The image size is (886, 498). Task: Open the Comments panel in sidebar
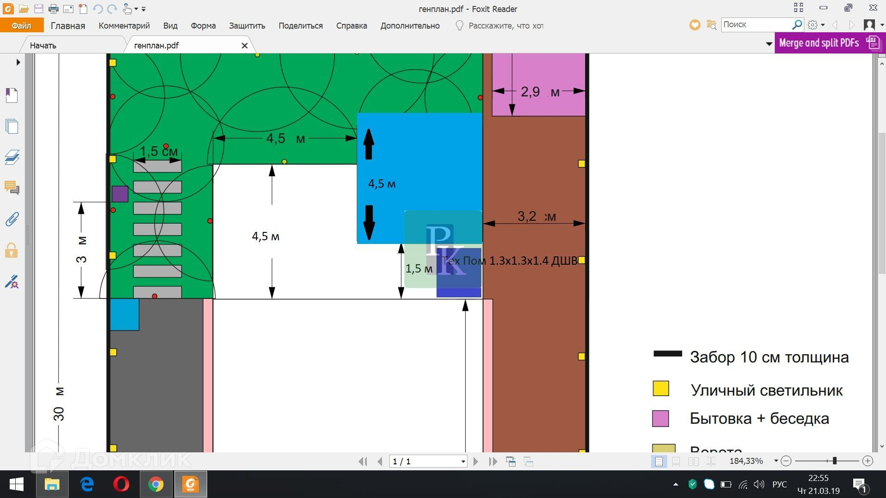click(x=12, y=188)
